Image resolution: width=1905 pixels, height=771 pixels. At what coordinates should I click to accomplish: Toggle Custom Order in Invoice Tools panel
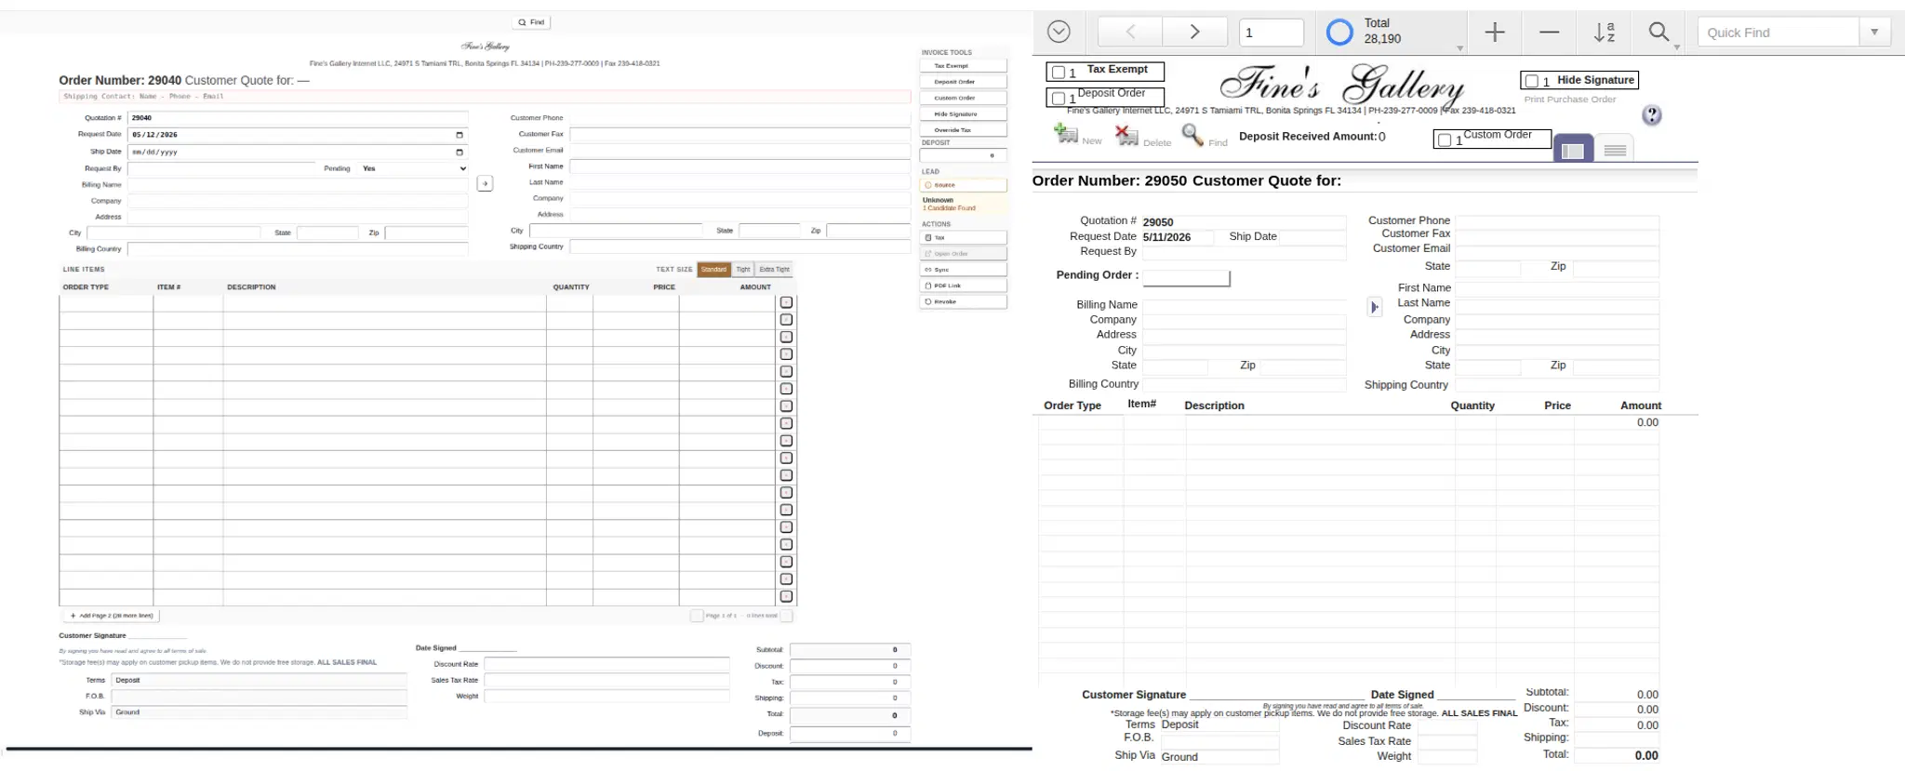pos(963,98)
